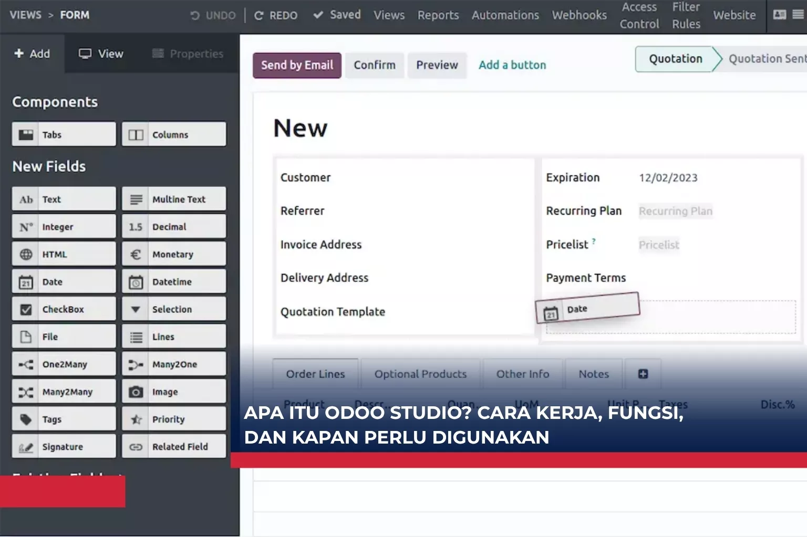Image resolution: width=807 pixels, height=537 pixels.
Task: Pick the HTML field component
Action: tap(64, 254)
